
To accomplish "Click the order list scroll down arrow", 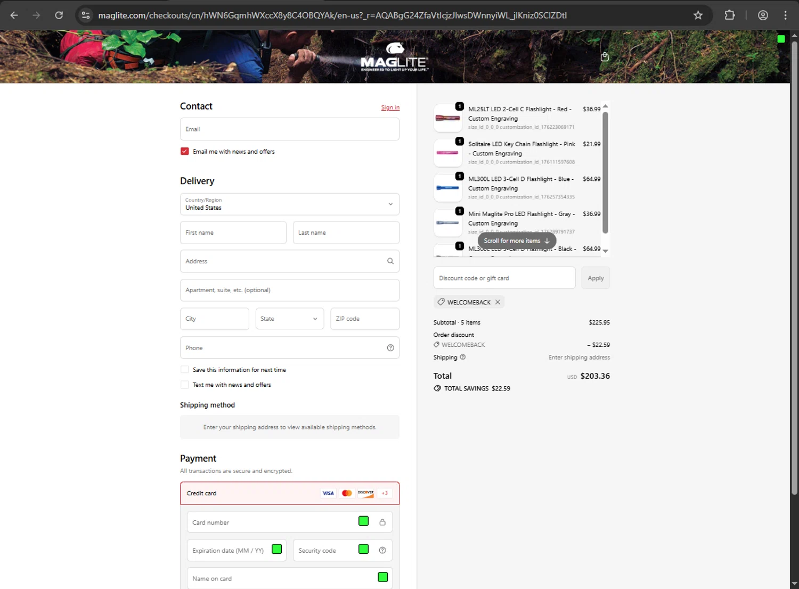I will 605,251.
